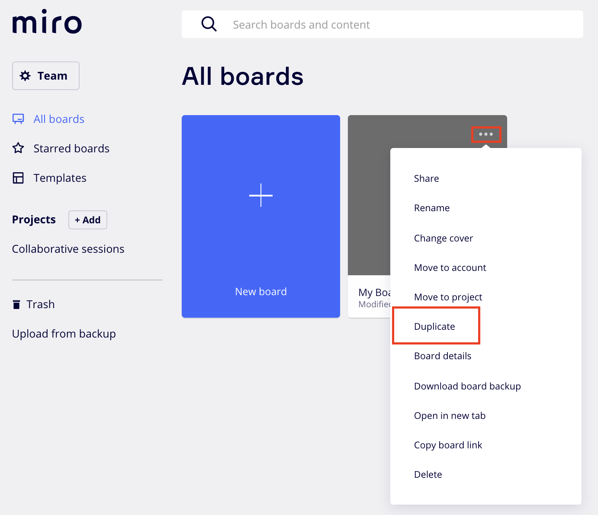Click the All boards sidebar icon

point(18,119)
